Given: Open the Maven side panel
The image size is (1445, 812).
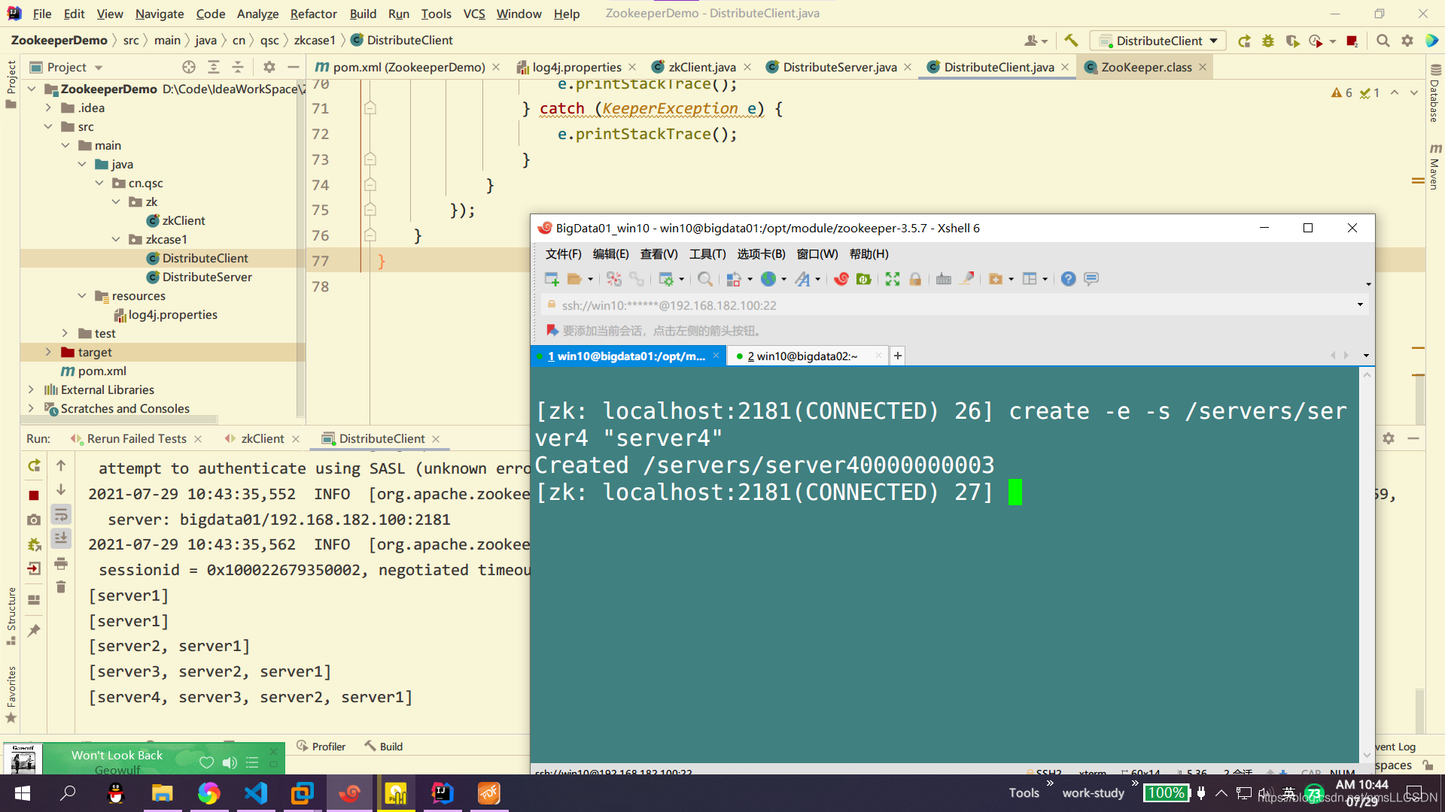Looking at the screenshot, I should tap(1434, 166).
